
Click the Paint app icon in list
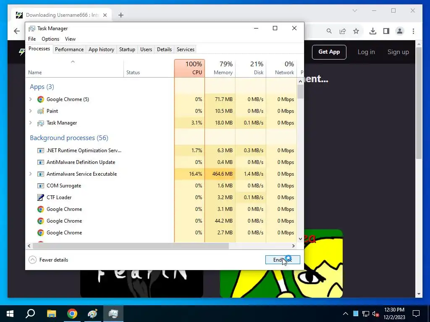click(41, 111)
